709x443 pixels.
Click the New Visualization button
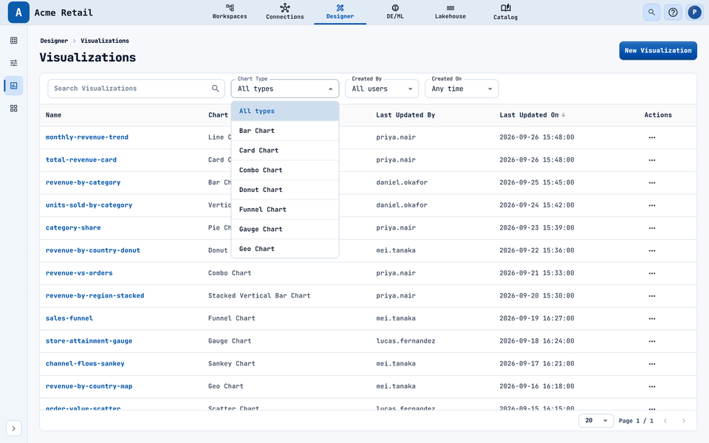click(x=658, y=51)
